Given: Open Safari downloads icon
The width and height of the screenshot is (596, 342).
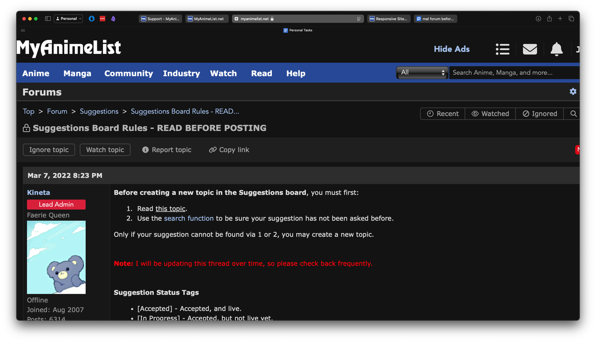Looking at the screenshot, I should coord(538,19).
